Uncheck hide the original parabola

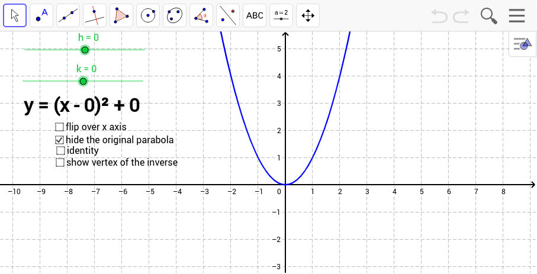click(x=60, y=140)
